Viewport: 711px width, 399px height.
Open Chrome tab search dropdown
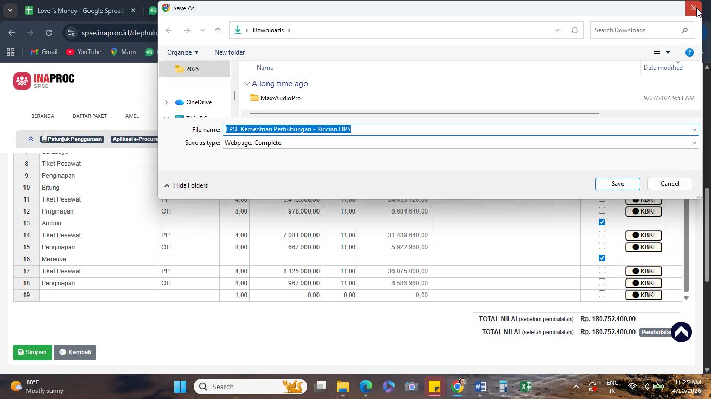tap(10, 10)
